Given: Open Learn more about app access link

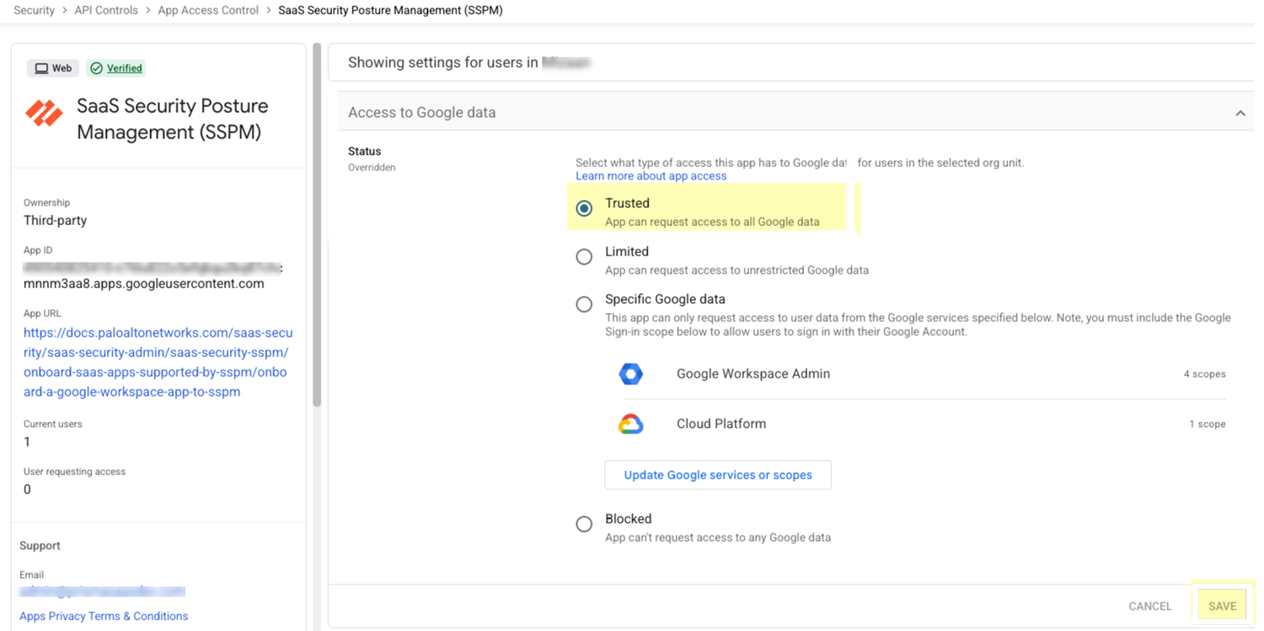Looking at the screenshot, I should tap(651, 176).
